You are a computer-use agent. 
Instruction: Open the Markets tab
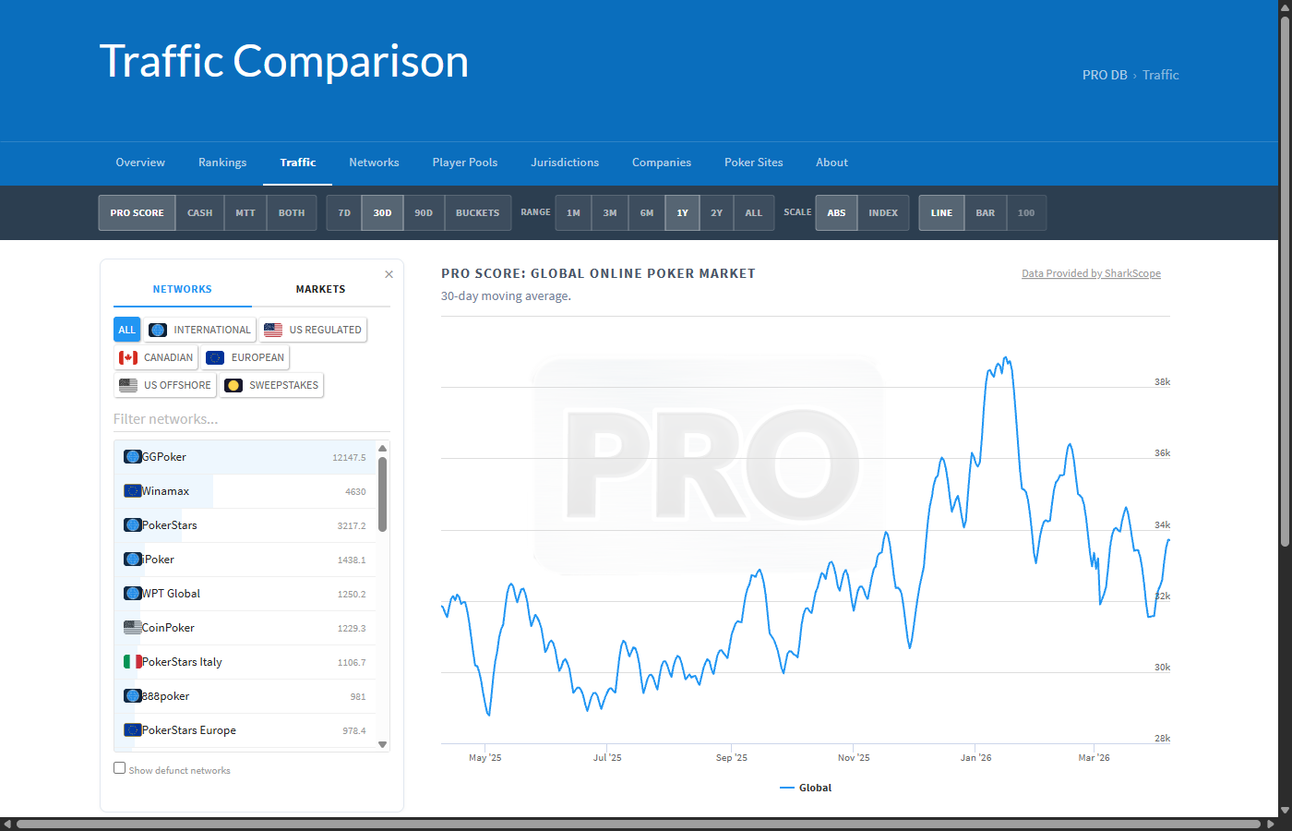[x=320, y=290]
